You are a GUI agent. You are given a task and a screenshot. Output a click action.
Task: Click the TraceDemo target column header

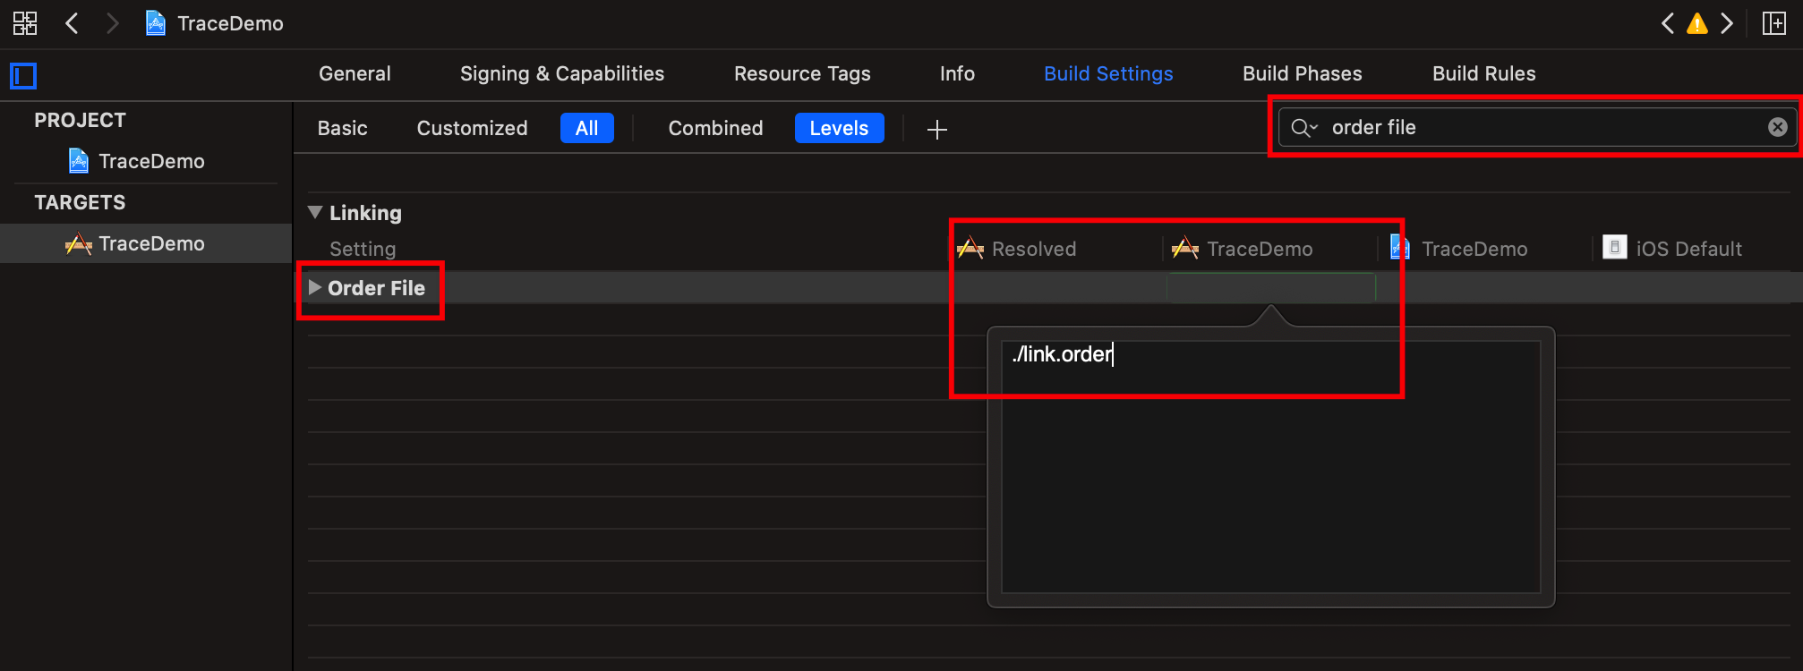pos(1243,249)
